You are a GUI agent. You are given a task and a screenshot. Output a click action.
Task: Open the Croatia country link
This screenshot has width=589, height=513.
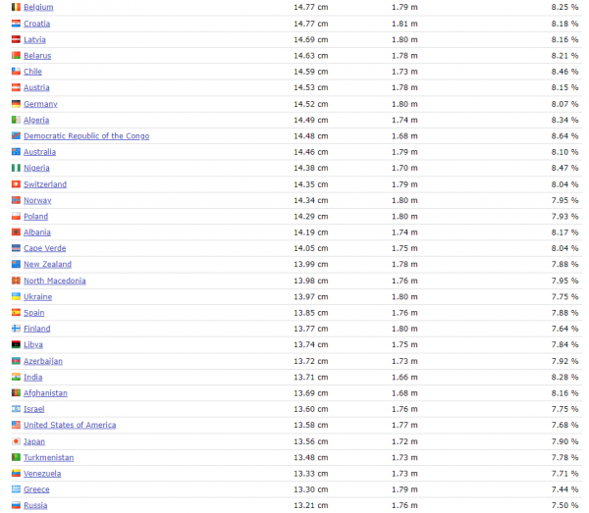tap(37, 24)
